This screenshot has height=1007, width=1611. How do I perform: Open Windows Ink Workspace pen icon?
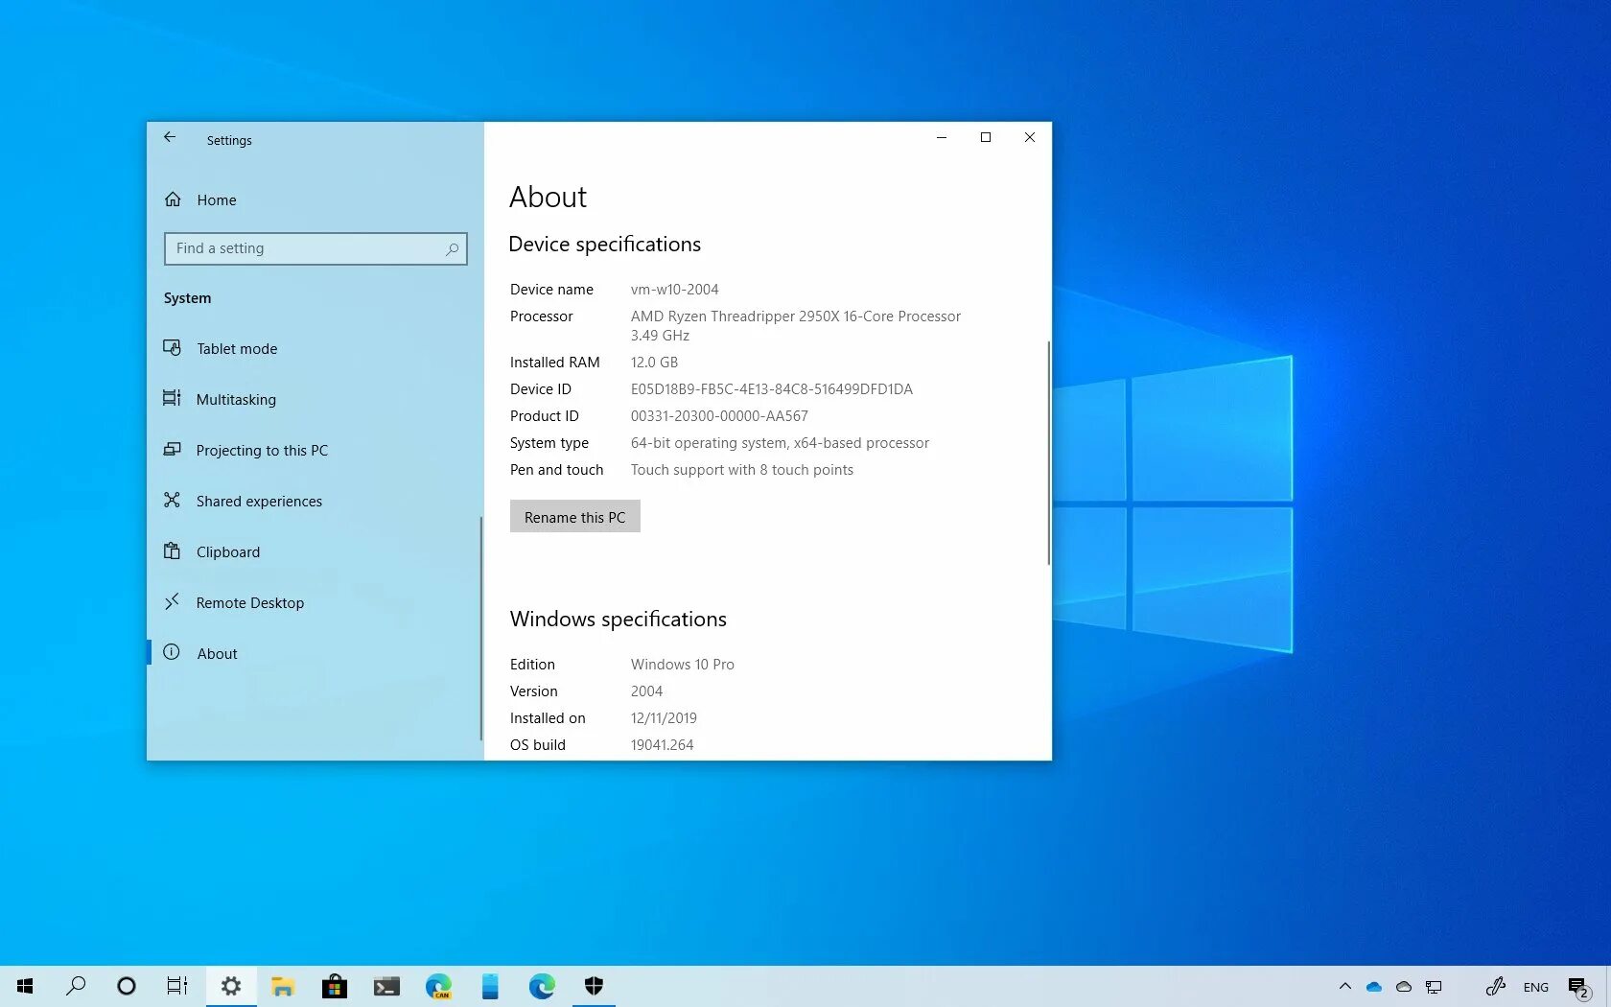[x=1495, y=987]
